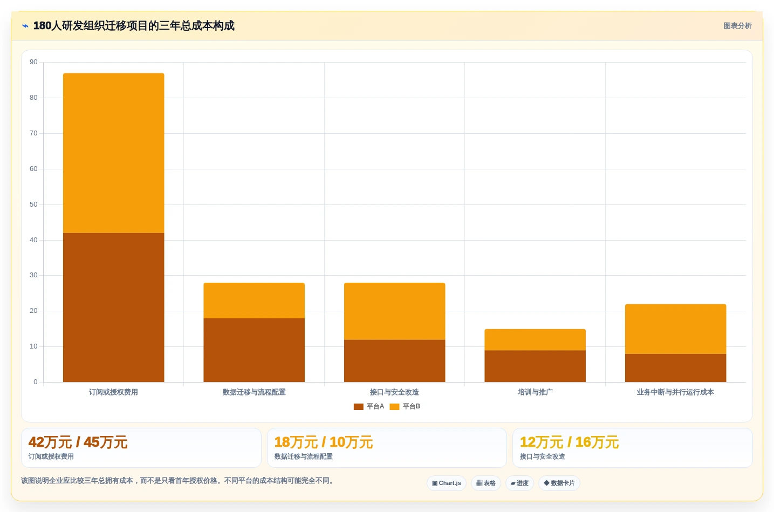Click the 平台B segment of 业务中断与并行运行成本 bar
This screenshot has width=774, height=512.
tap(676, 329)
